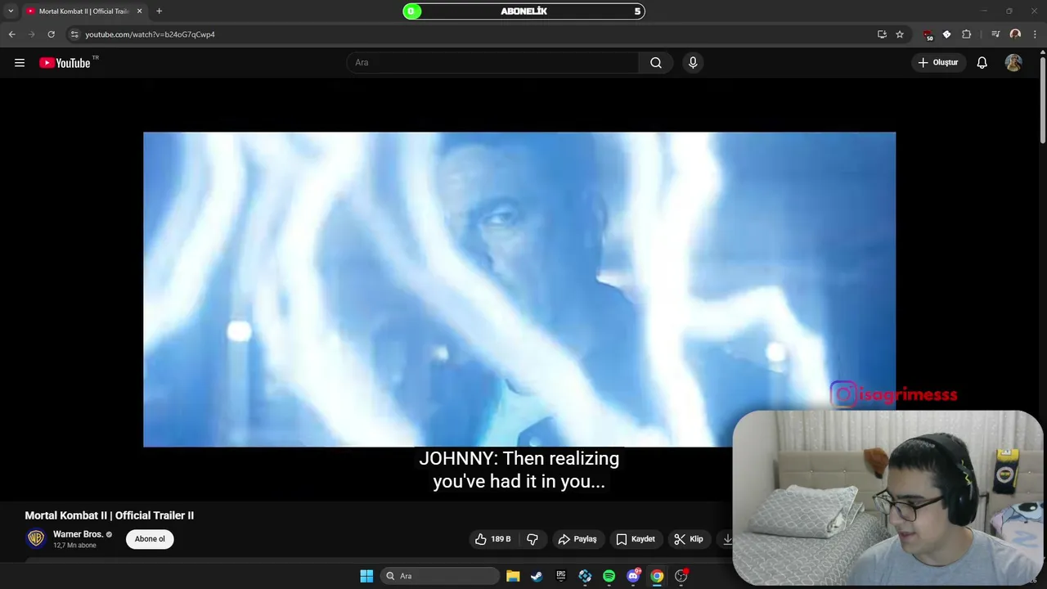Screen dimensions: 1047x589
Task: Open Discord from the taskbar
Action: click(633, 576)
